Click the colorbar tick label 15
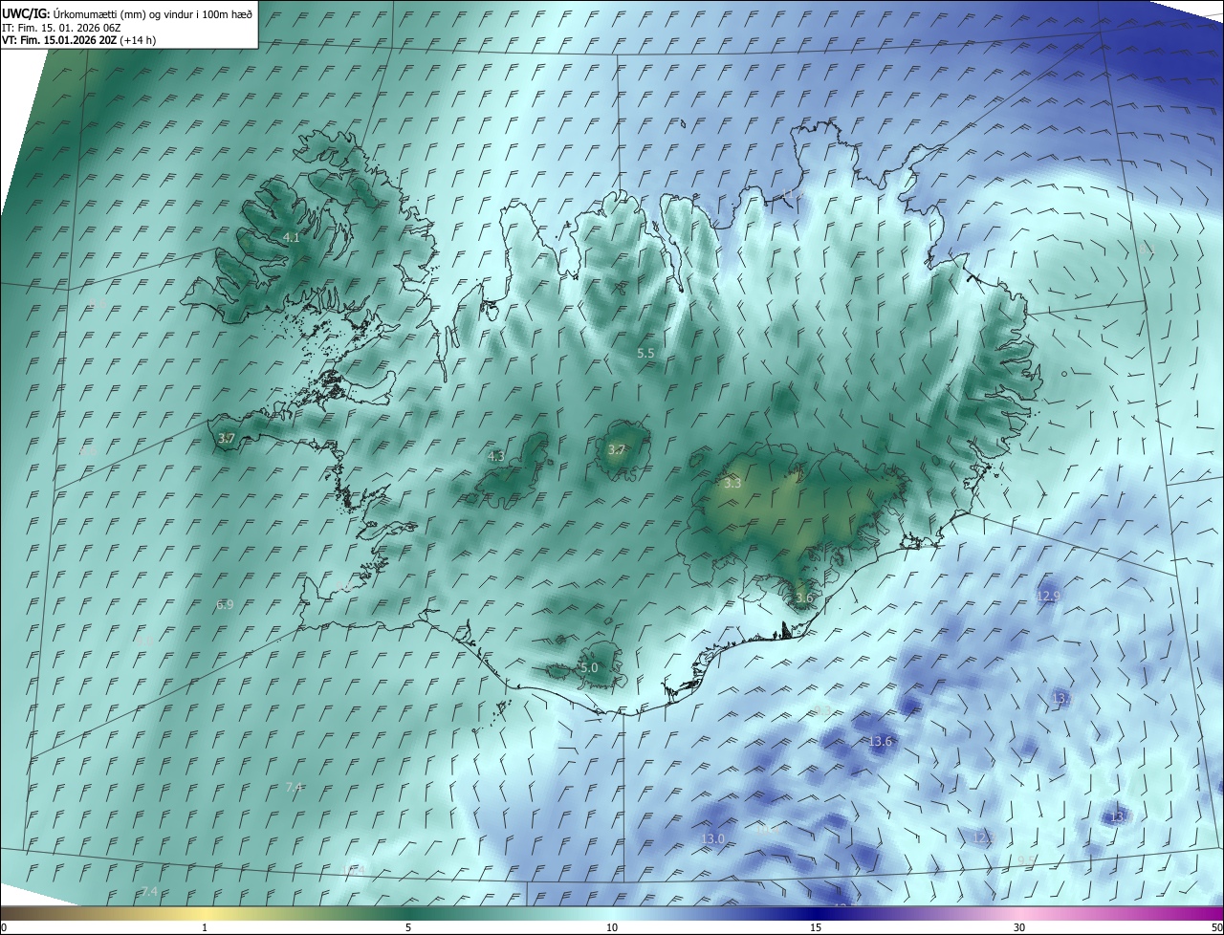The width and height of the screenshot is (1224, 935). 816,927
